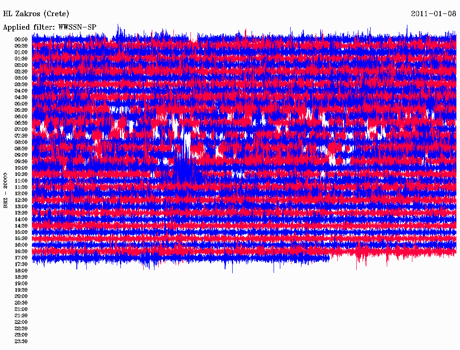
Task: Select the 06:30 time label
Action: 21,123
